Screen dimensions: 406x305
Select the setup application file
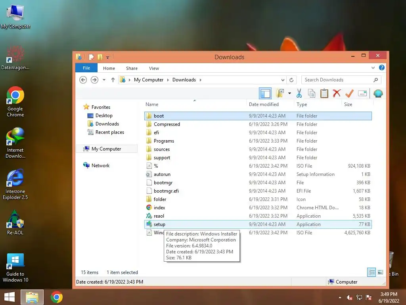pyautogui.click(x=258, y=224)
